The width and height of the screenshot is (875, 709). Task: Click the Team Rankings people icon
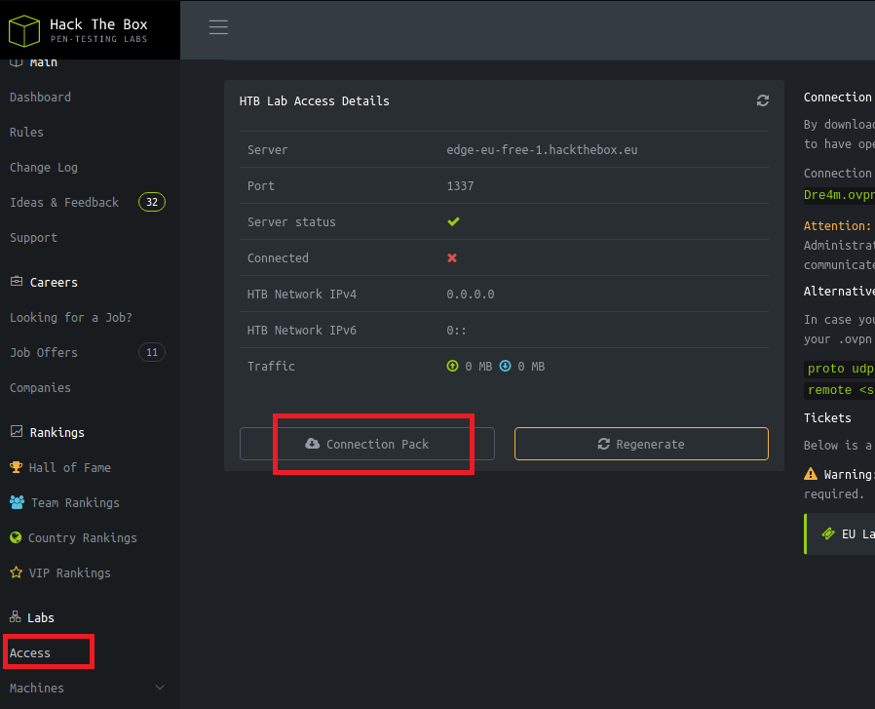pyautogui.click(x=18, y=502)
